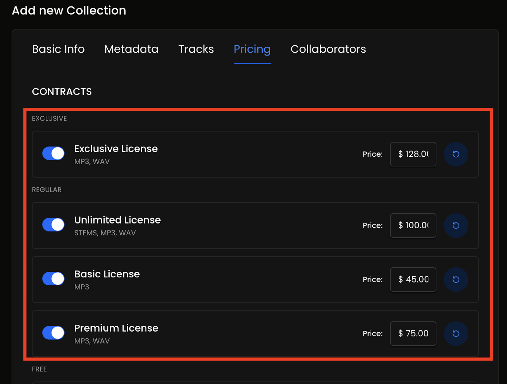
Task: Select the Pricing tab
Action: pyautogui.click(x=252, y=49)
